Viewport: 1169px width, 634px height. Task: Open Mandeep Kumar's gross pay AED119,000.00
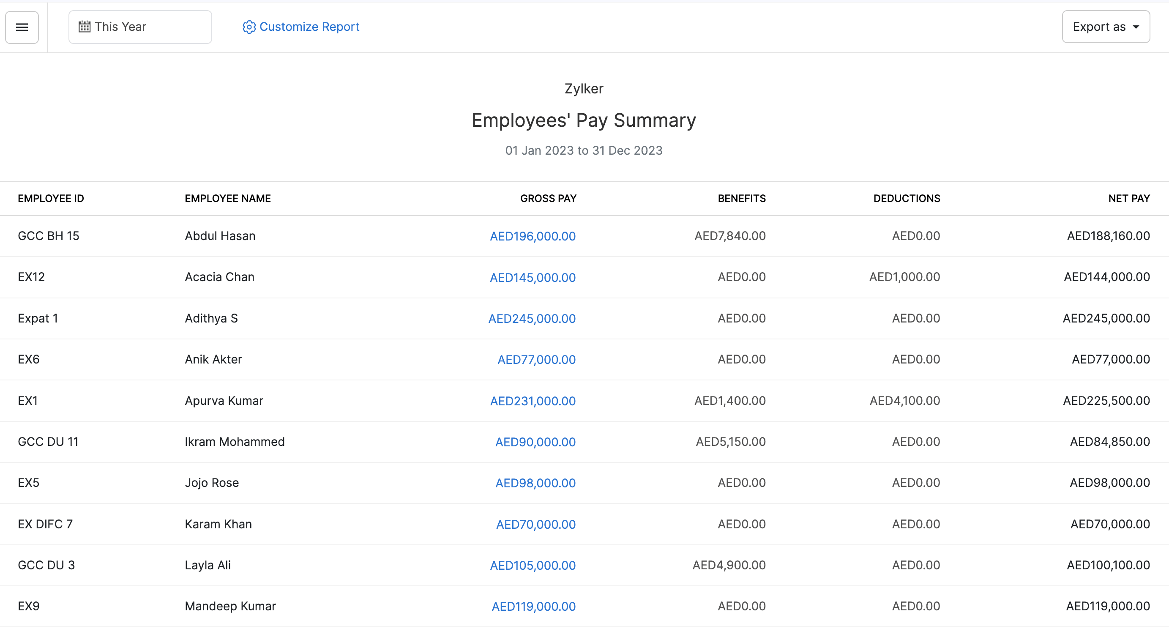click(x=533, y=607)
